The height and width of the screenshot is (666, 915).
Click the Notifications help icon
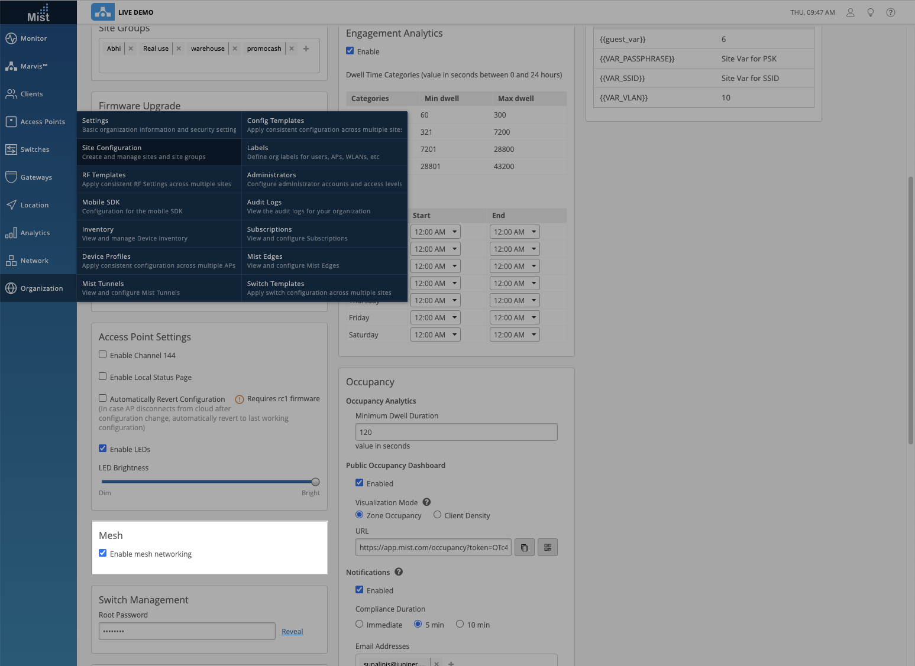click(399, 572)
